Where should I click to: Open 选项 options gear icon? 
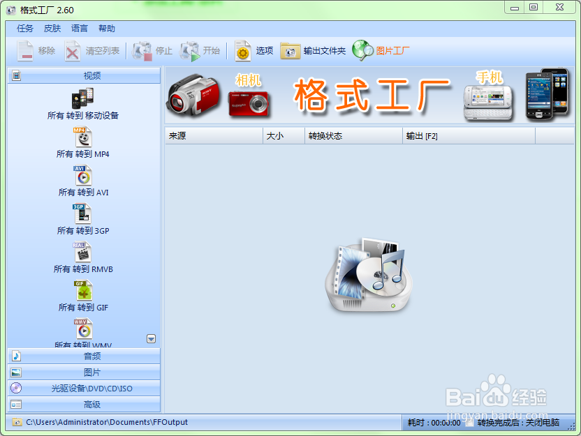tap(243, 51)
